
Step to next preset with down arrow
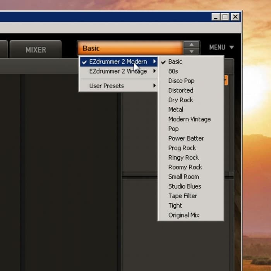(x=192, y=51)
